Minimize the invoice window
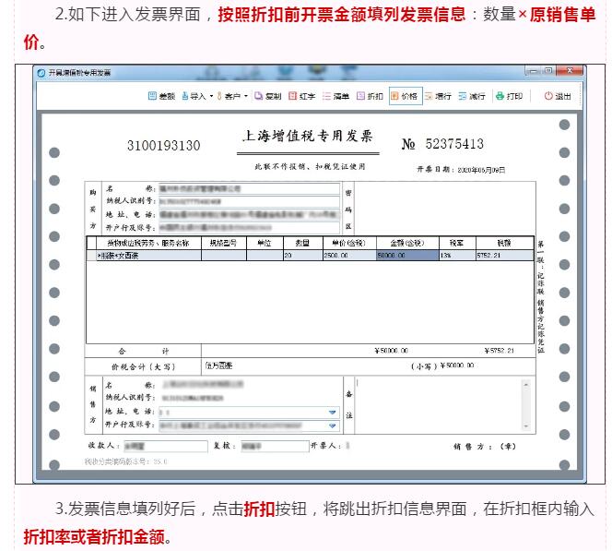The width and height of the screenshot is (612, 551). pyautogui.click(x=533, y=71)
